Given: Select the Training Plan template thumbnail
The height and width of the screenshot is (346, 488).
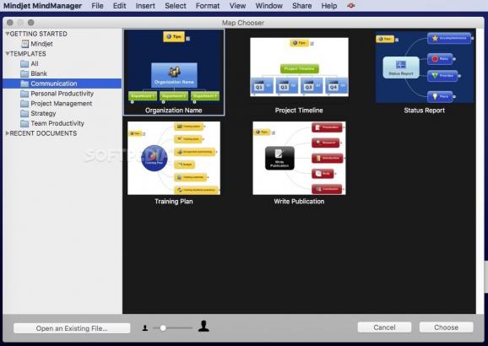Looking at the screenshot, I should (174, 158).
